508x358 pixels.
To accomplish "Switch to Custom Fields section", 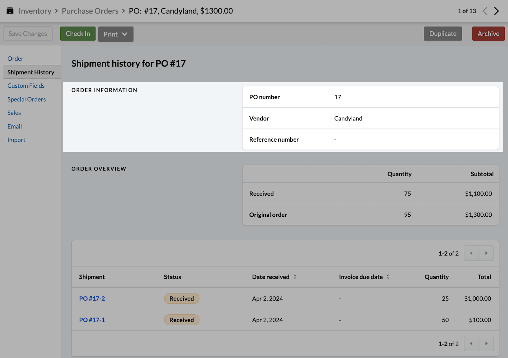I will coord(26,86).
